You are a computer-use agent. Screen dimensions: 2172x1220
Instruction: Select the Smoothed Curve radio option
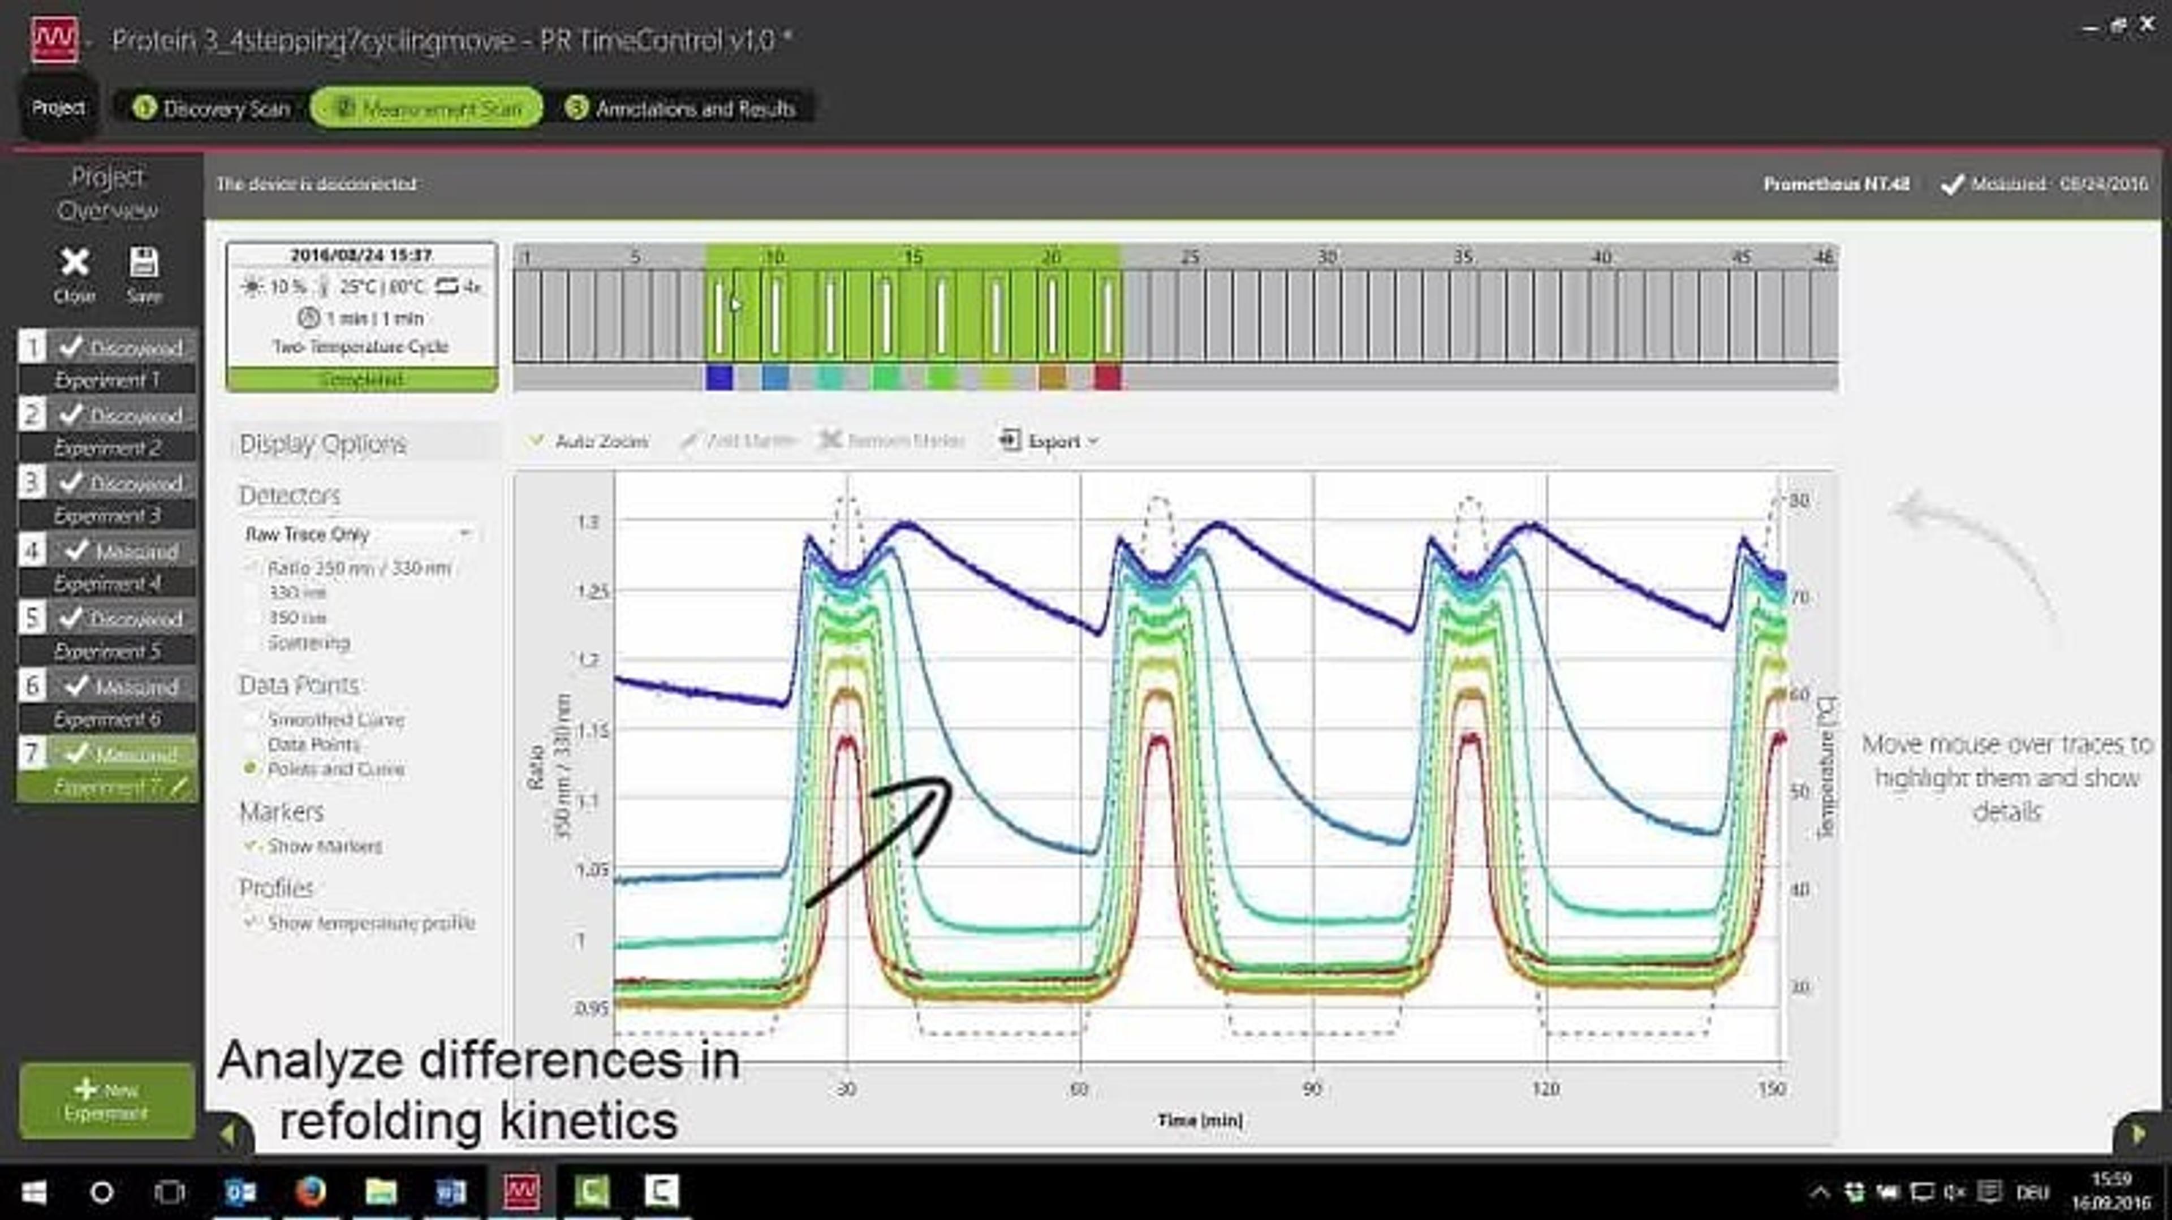click(251, 719)
